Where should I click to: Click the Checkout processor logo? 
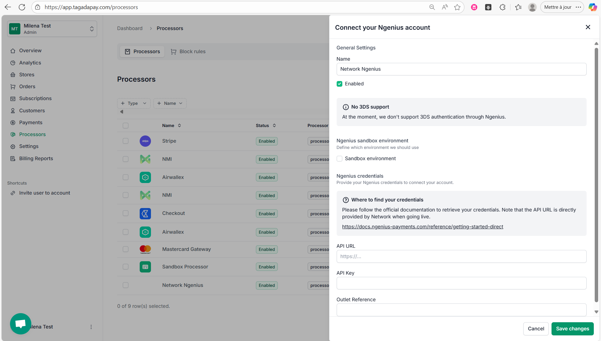point(145,214)
